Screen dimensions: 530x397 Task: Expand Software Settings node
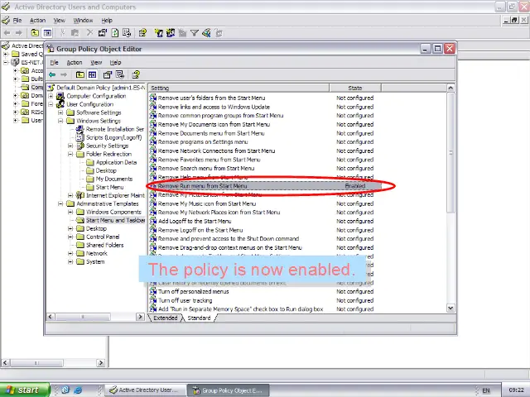60,112
